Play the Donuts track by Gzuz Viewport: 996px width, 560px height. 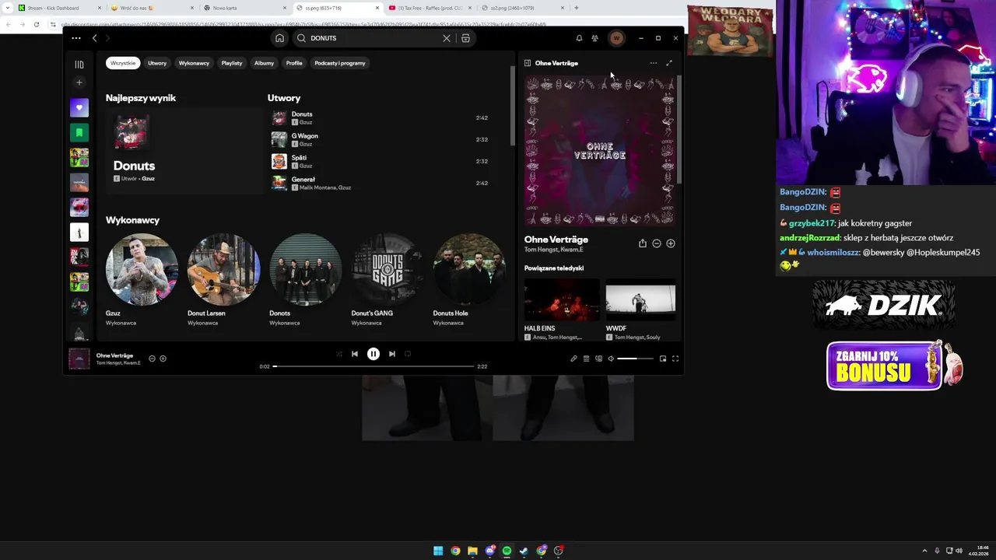tap(381, 118)
